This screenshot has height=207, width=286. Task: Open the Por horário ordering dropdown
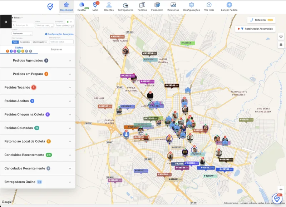[x=22, y=34]
